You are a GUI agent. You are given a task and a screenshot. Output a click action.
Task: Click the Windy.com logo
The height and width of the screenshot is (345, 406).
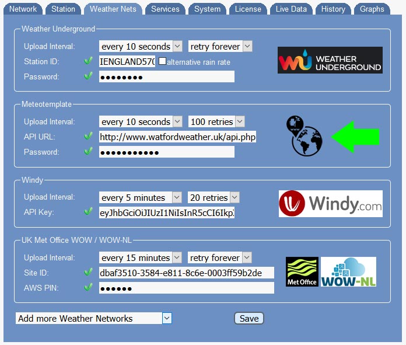(x=330, y=204)
